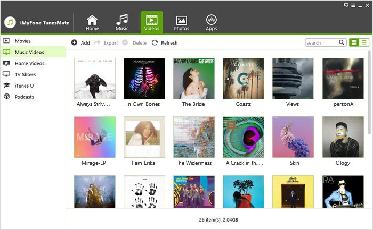Refresh the video list
Image resolution: width=373 pixels, height=230 pixels.
[x=165, y=43]
